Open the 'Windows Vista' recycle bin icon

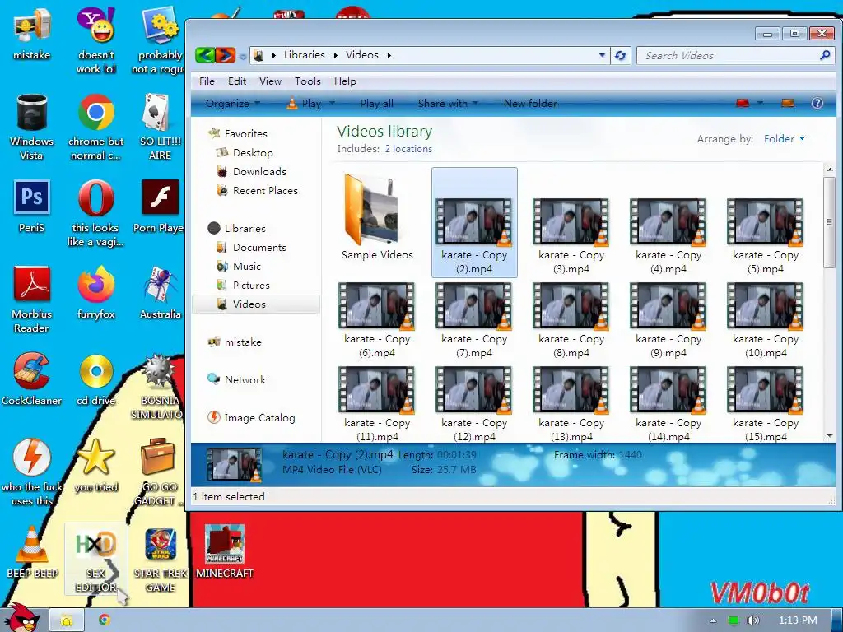click(x=32, y=127)
